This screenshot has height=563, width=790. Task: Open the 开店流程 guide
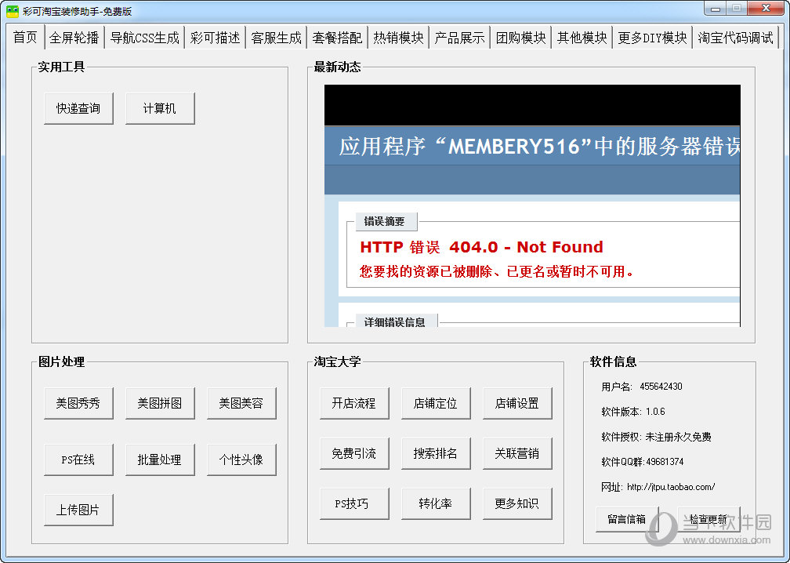coord(355,403)
